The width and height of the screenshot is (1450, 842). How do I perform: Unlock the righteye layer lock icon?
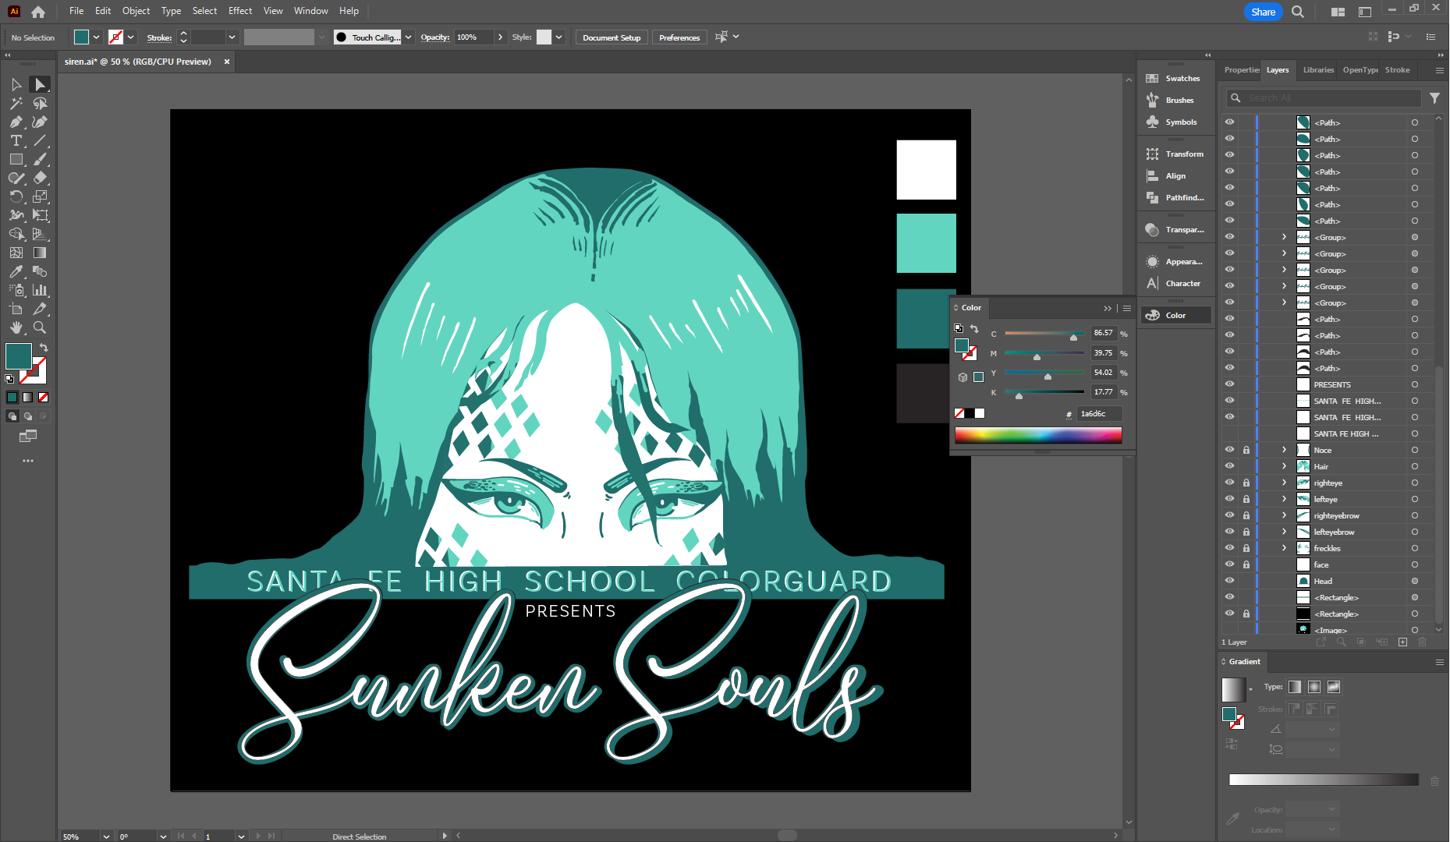1246,483
